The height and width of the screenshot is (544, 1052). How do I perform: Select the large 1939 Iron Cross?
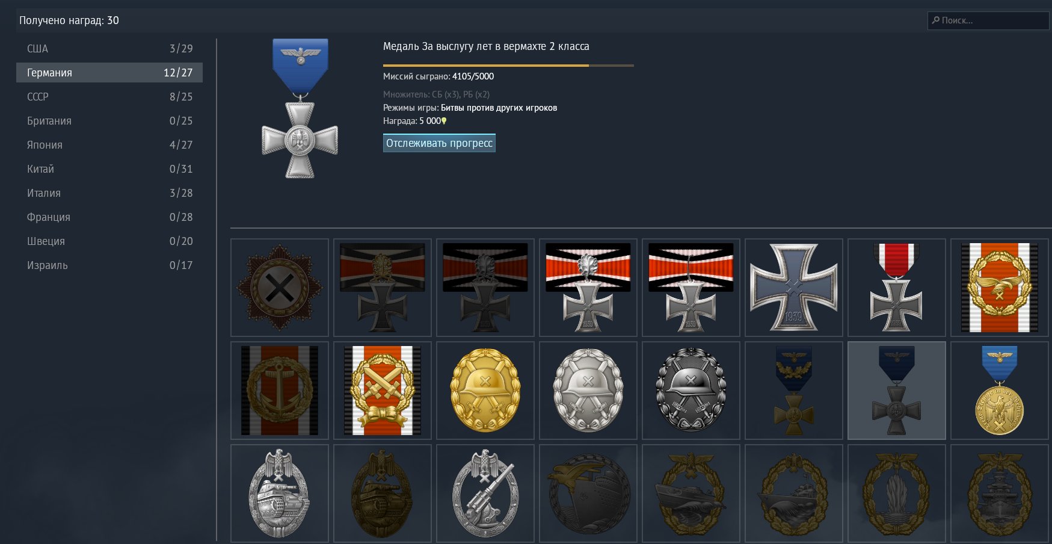tap(794, 288)
